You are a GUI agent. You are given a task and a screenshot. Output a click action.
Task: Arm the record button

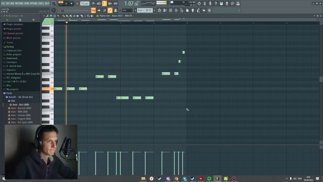[x=77, y=4]
